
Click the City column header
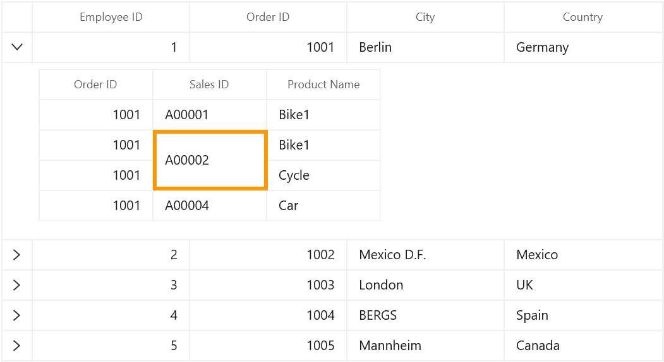click(425, 17)
